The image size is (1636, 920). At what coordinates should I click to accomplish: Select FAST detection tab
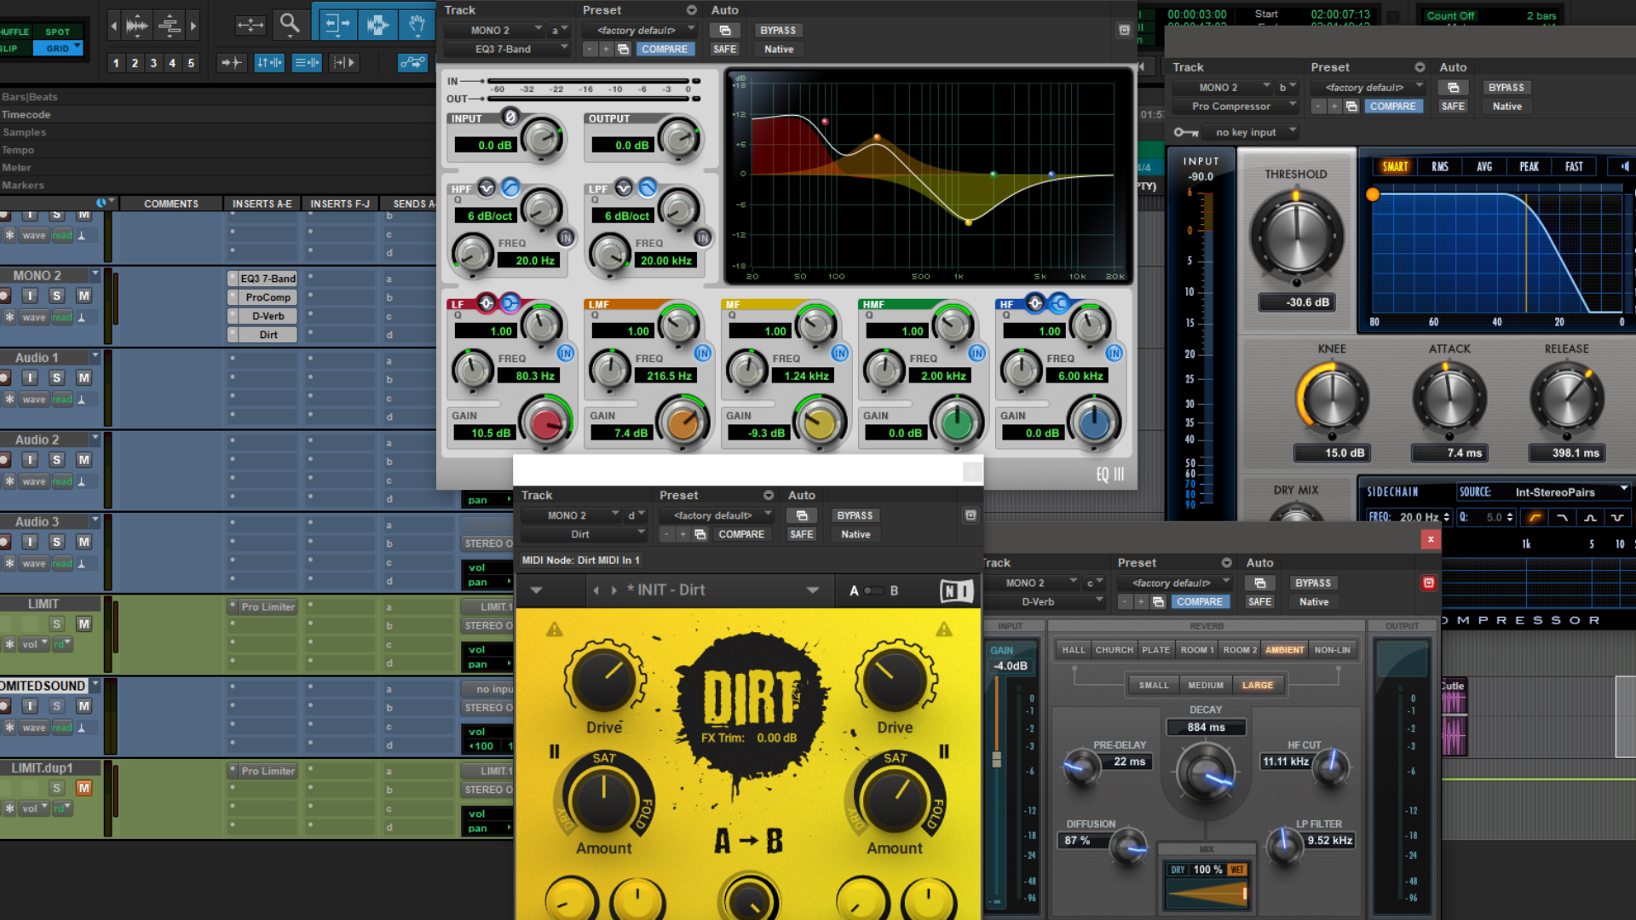click(1574, 167)
